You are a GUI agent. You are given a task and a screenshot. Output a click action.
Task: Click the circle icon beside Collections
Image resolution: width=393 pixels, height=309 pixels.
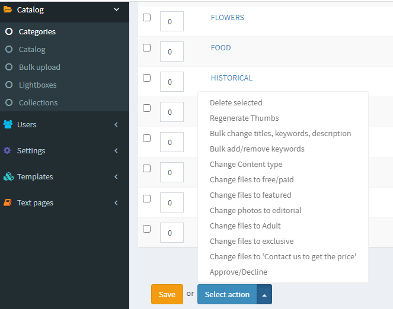point(9,102)
